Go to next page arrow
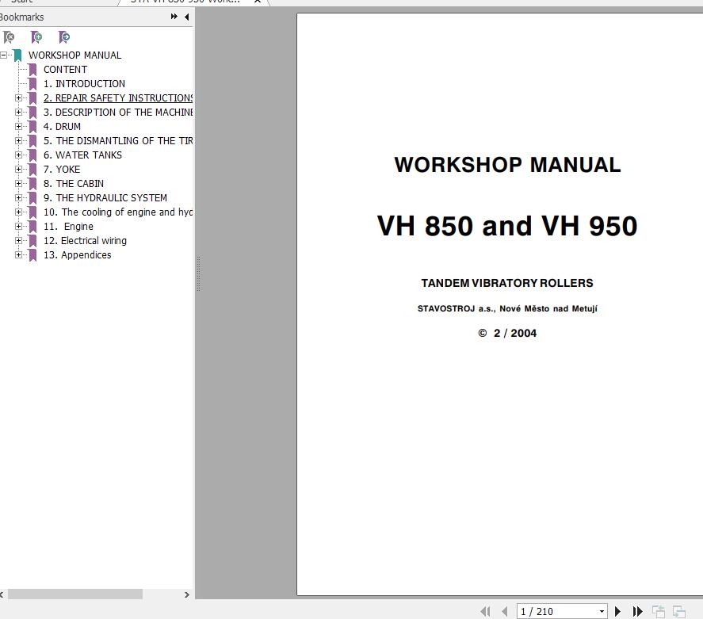 point(617,611)
